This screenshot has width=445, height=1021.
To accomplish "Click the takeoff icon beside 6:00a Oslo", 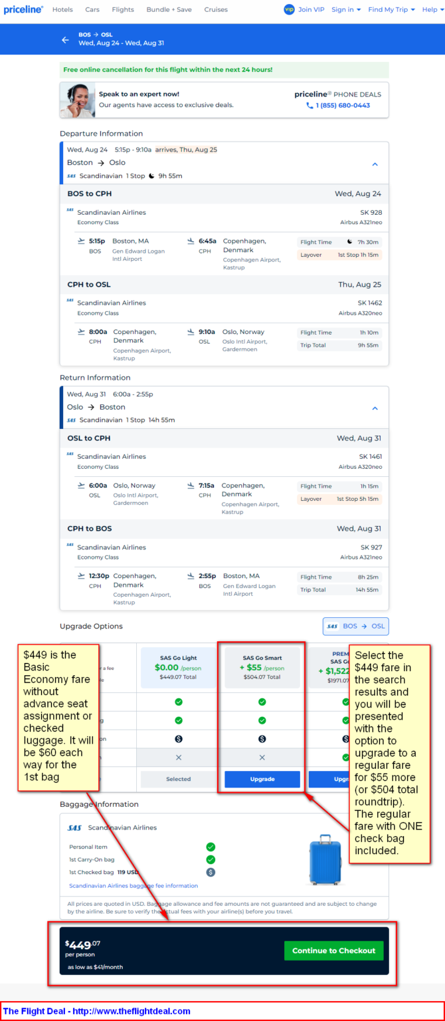I will (82, 485).
